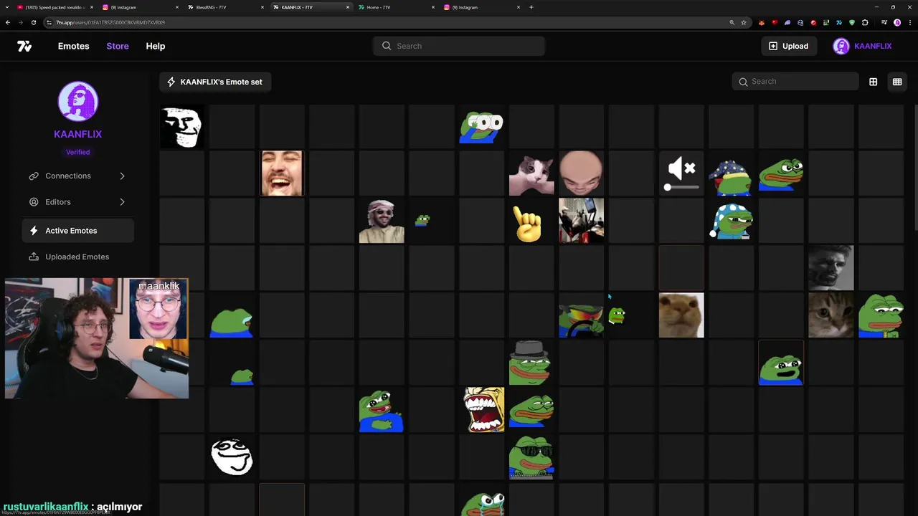Screen dimensions: 918x516
Task: Open the browser extensions puzzle icon
Action: 865,22
